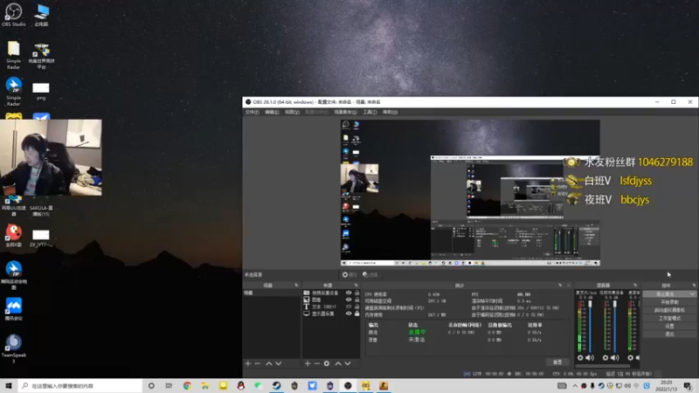Pop out the 控件 controls dock
The height and width of the screenshot is (393, 699).
pos(694,286)
